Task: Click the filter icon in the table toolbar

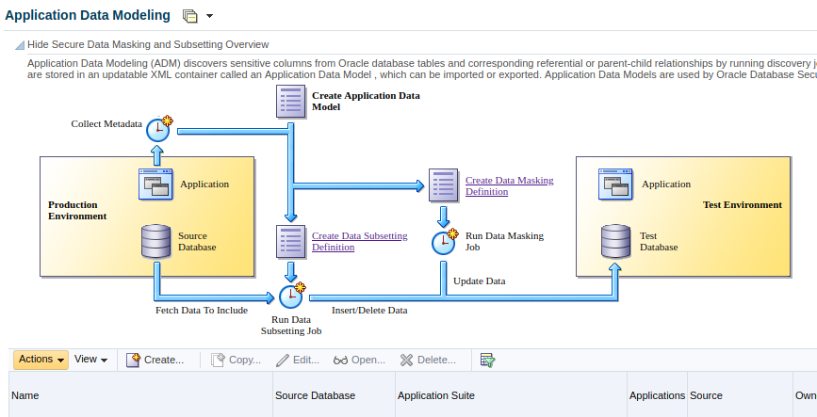Action: click(487, 360)
